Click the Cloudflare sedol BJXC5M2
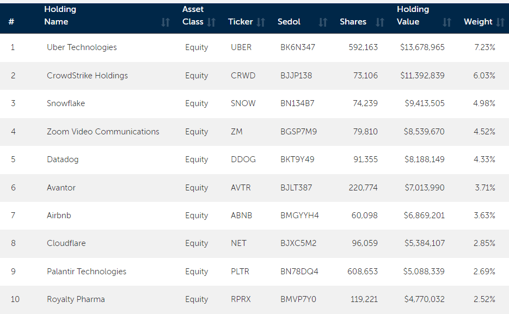 coord(298,243)
